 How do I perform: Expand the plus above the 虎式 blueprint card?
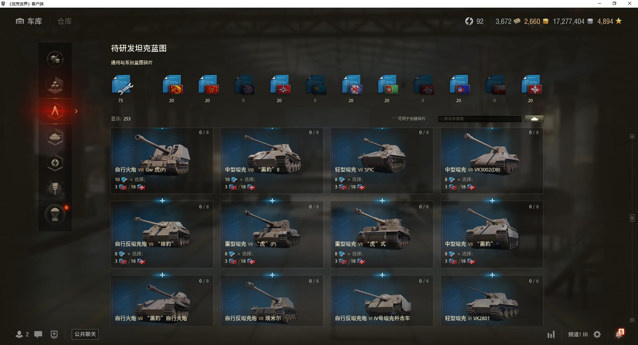[382, 201]
